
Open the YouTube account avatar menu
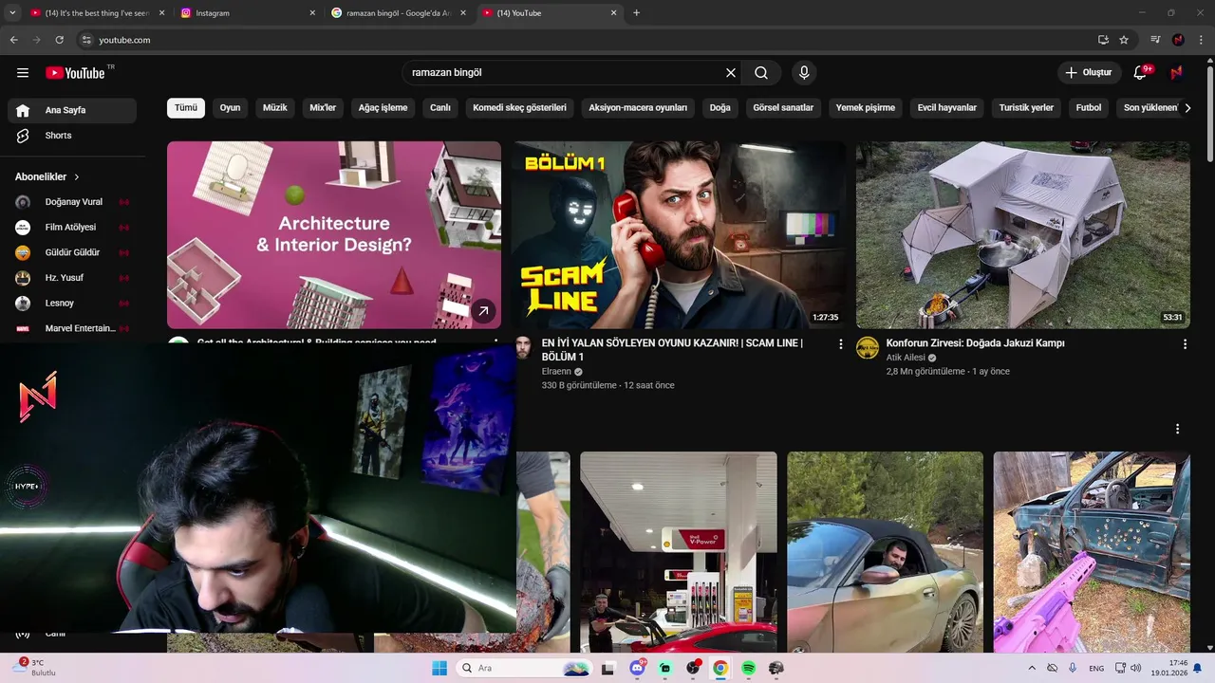tap(1177, 73)
